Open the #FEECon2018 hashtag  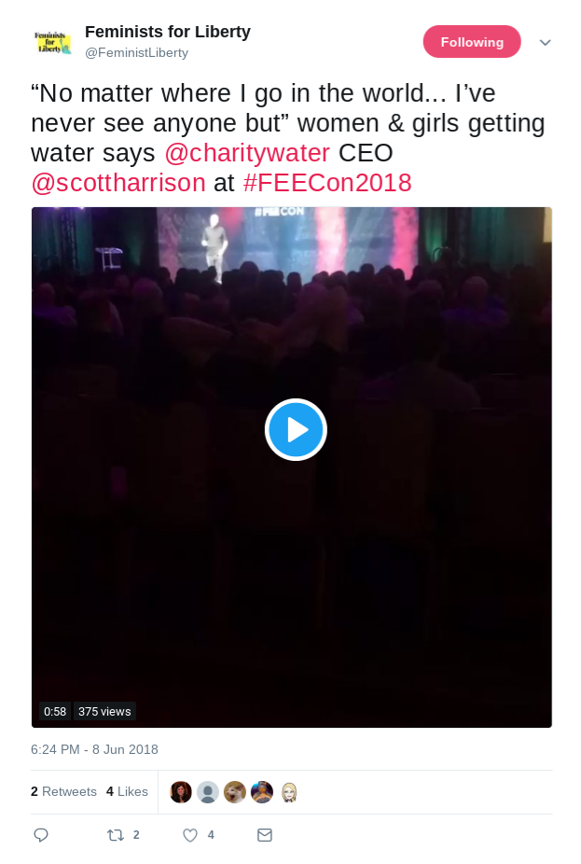pos(327,183)
